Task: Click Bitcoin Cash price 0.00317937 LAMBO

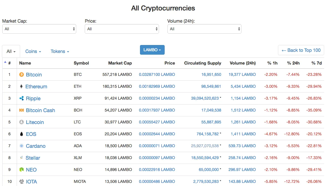Action: (x=157, y=110)
